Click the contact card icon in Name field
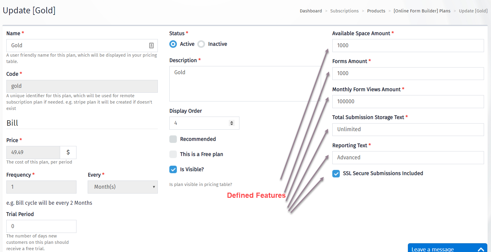 151,45
